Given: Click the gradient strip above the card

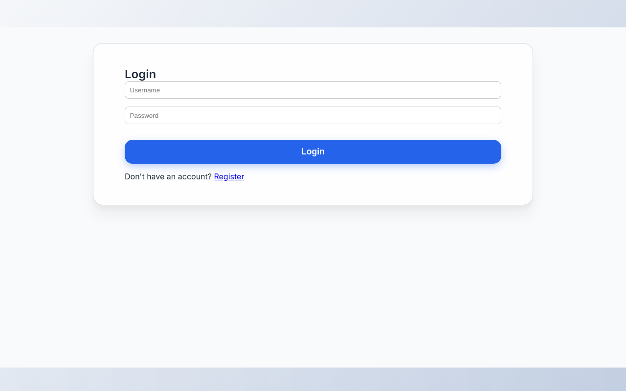Looking at the screenshot, I should 313,13.
